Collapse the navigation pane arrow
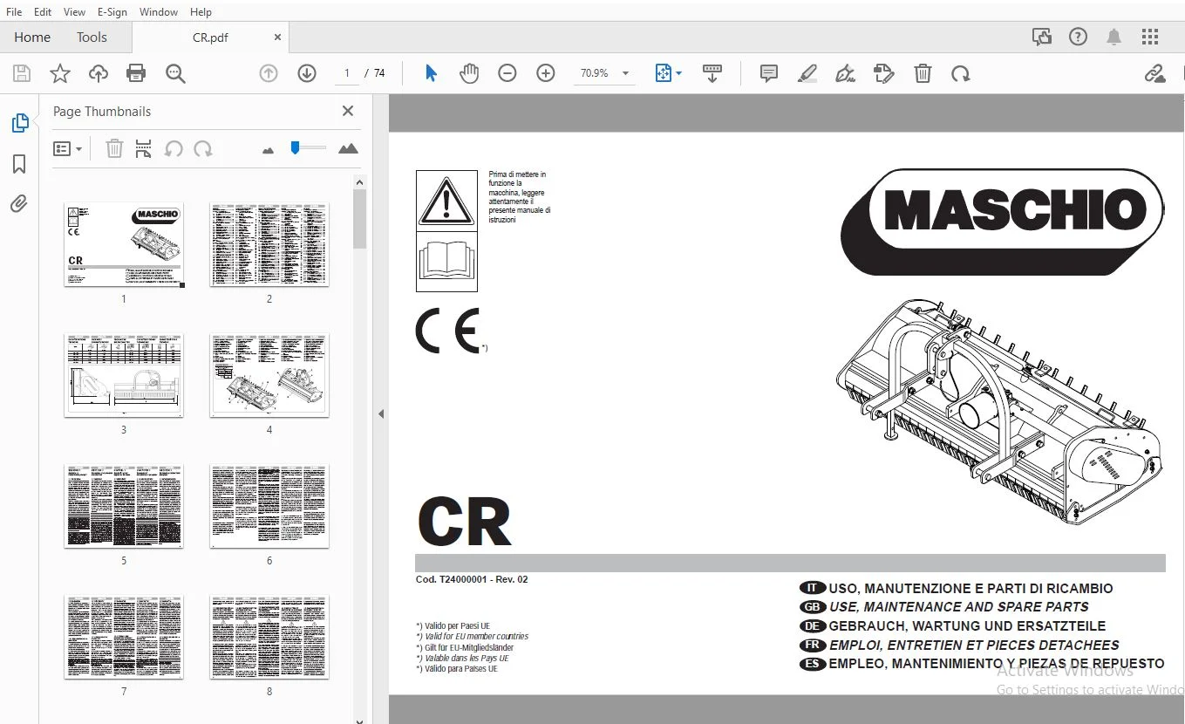The image size is (1185, 724). coord(381,414)
